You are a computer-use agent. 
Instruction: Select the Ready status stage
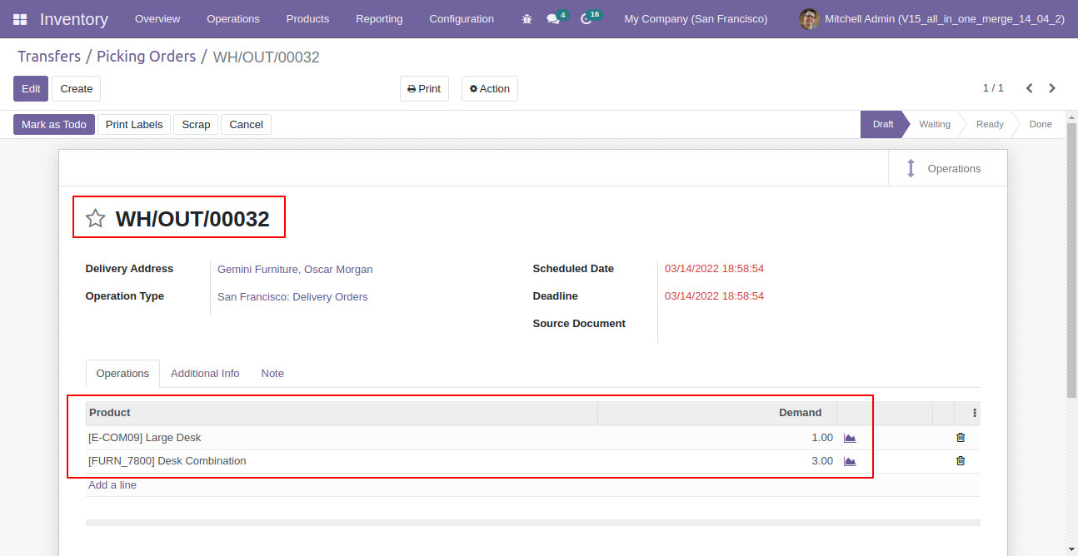pos(990,125)
